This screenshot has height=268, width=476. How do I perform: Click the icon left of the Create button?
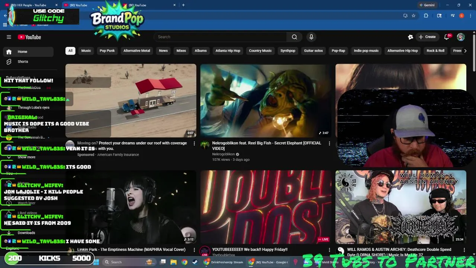[411, 37]
